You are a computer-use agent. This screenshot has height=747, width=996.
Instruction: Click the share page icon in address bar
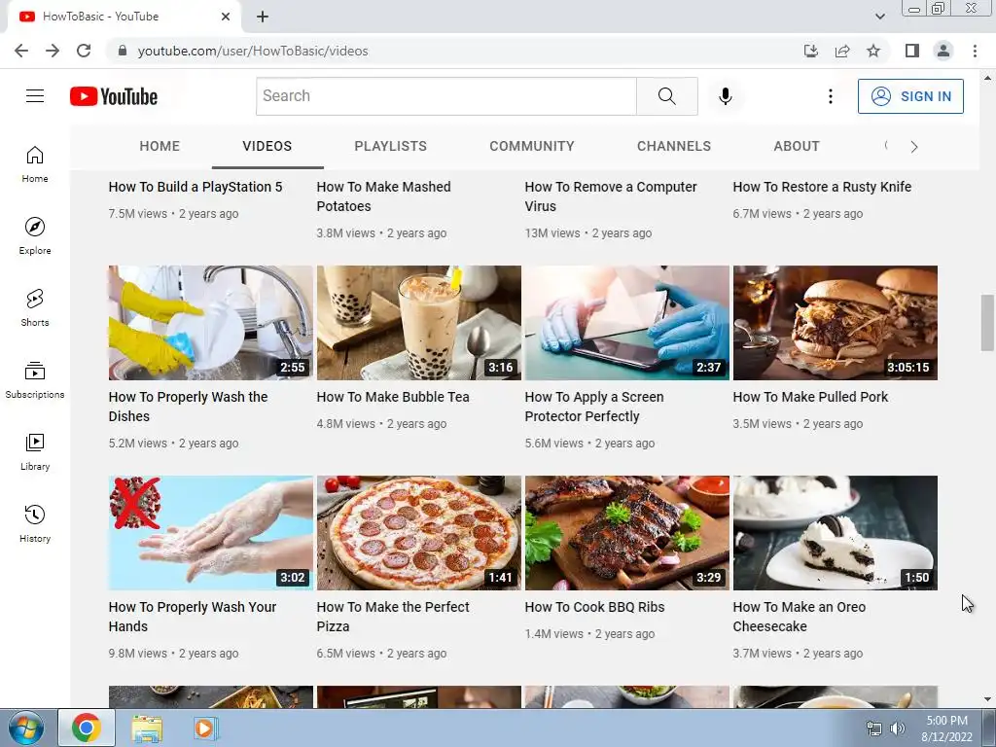tap(842, 51)
